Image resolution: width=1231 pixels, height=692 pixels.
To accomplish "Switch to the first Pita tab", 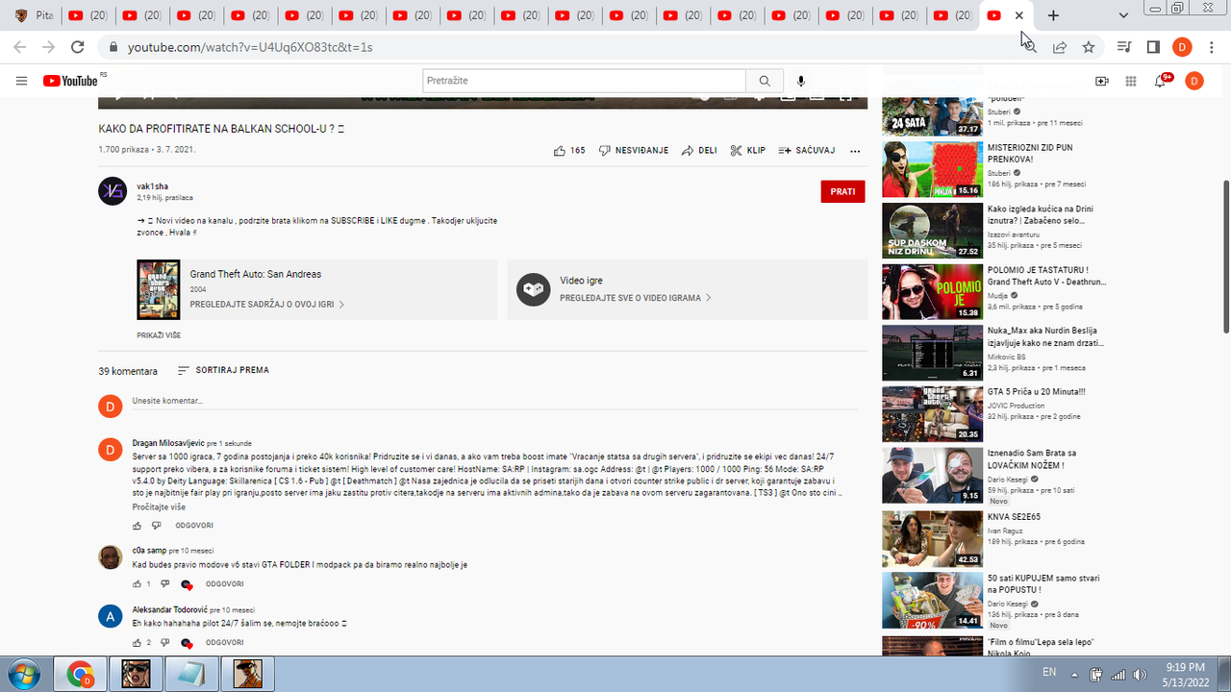I will click(x=33, y=15).
